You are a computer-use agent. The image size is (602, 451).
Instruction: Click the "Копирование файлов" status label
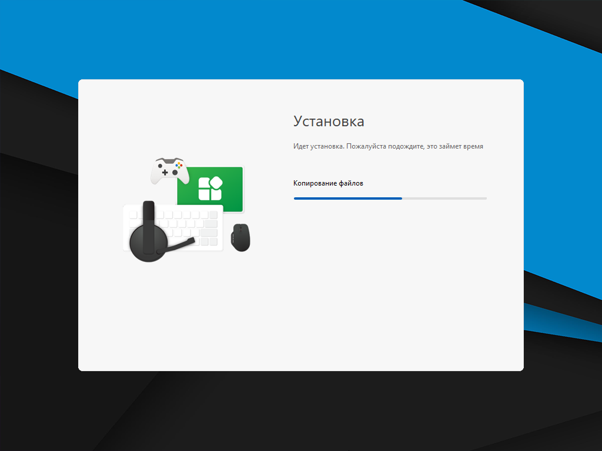328,183
